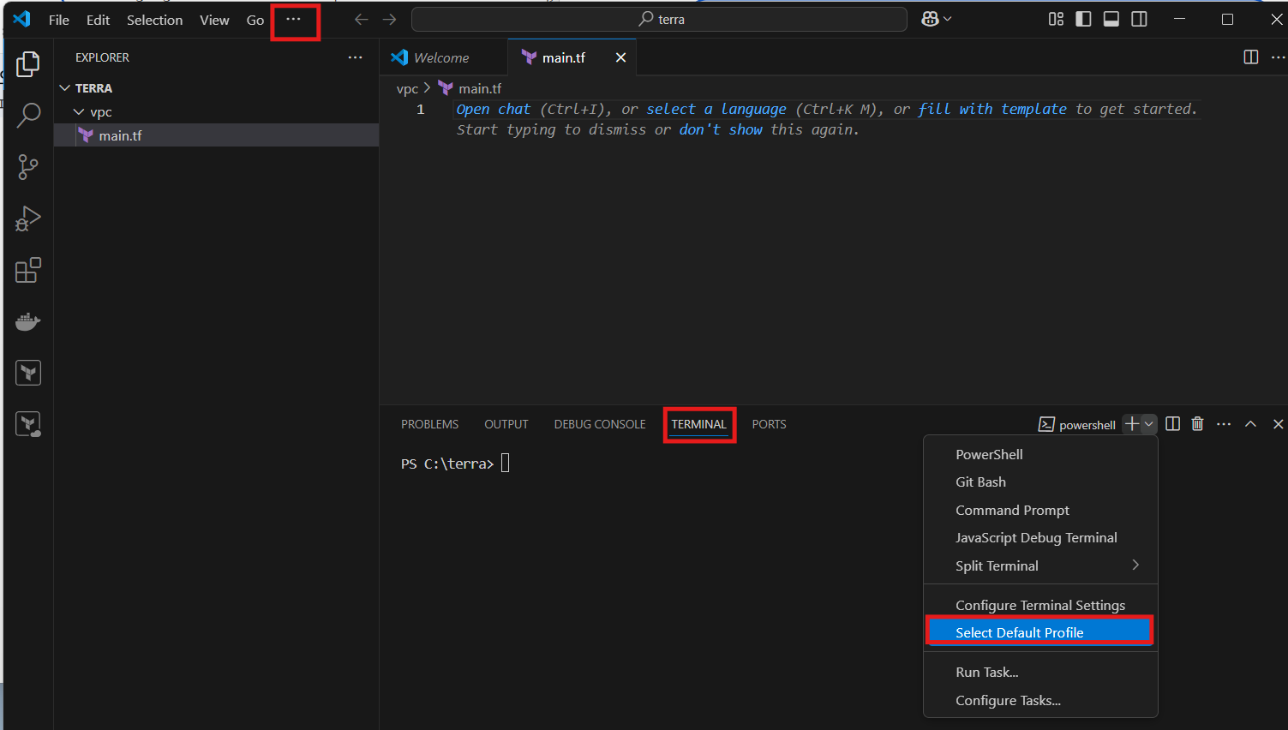Open the Copilot chat icon in title bar
Image resolution: width=1288 pixels, height=730 pixels.
(x=930, y=19)
